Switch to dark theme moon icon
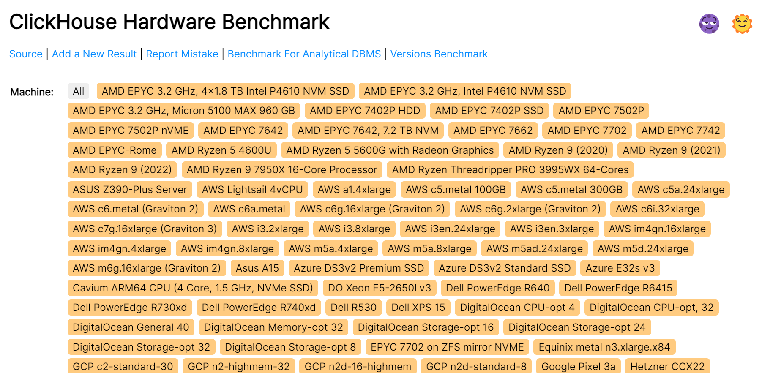 709,24
